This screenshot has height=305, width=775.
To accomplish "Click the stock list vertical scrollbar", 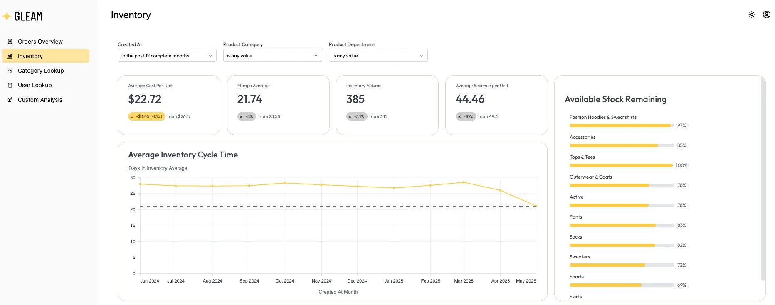I will (x=763, y=179).
